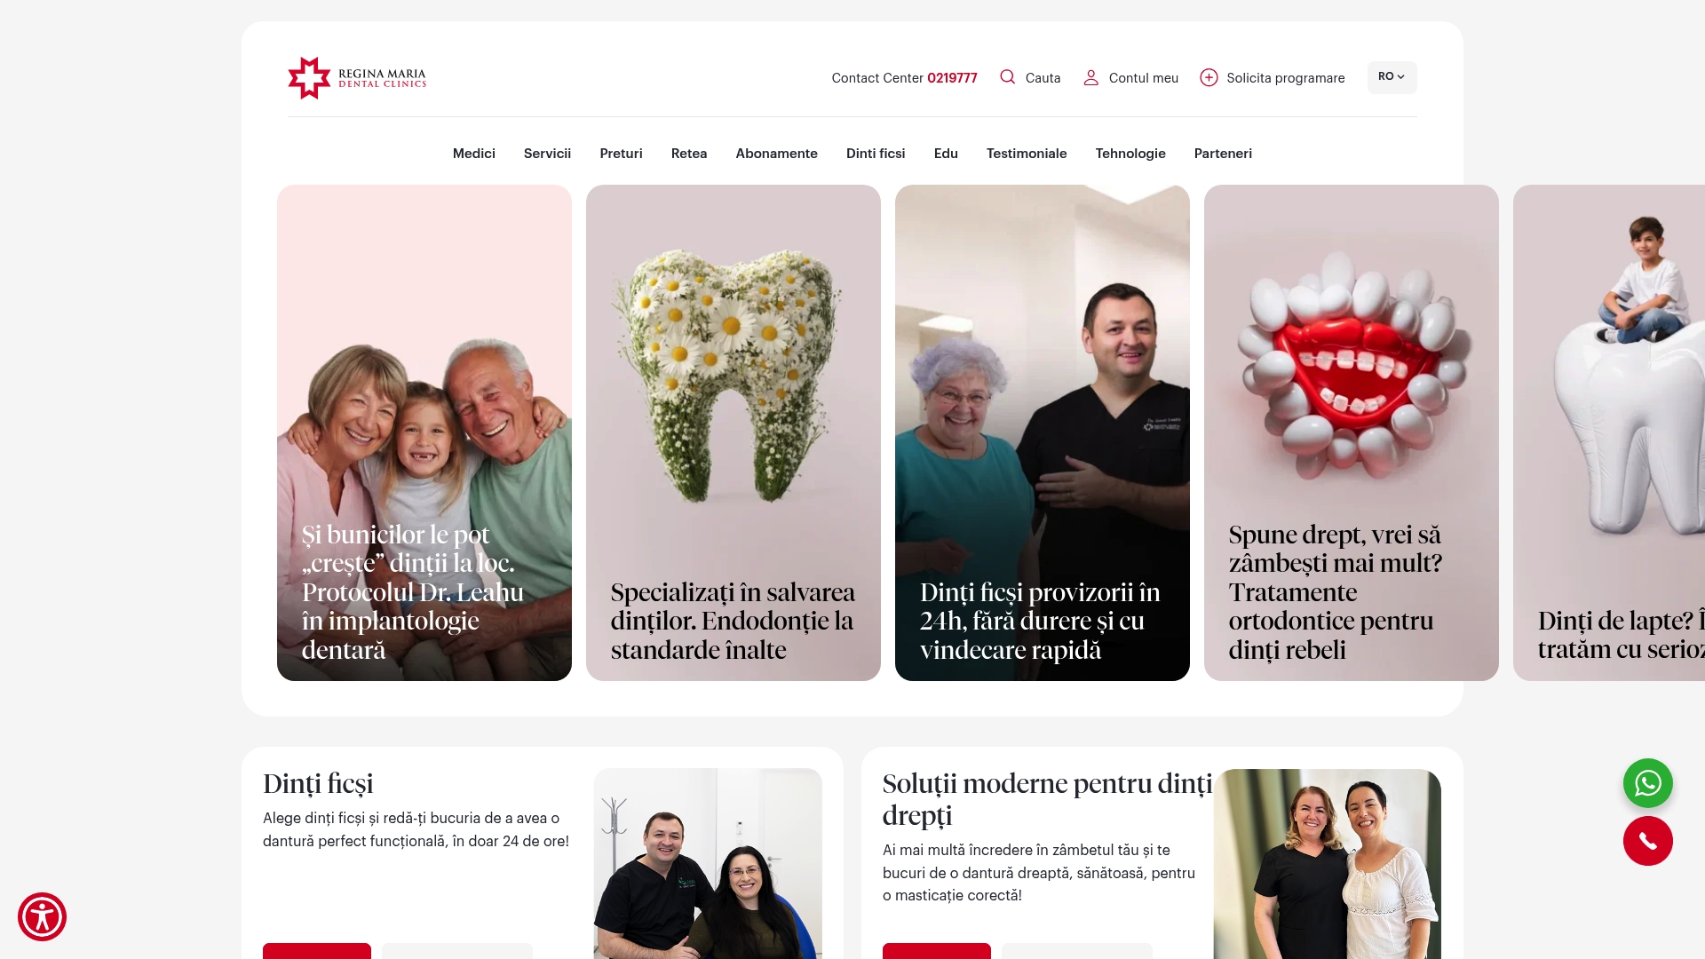Image resolution: width=1705 pixels, height=959 pixels.
Task: Go to Preturi in navigation
Action: tap(621, 154)
